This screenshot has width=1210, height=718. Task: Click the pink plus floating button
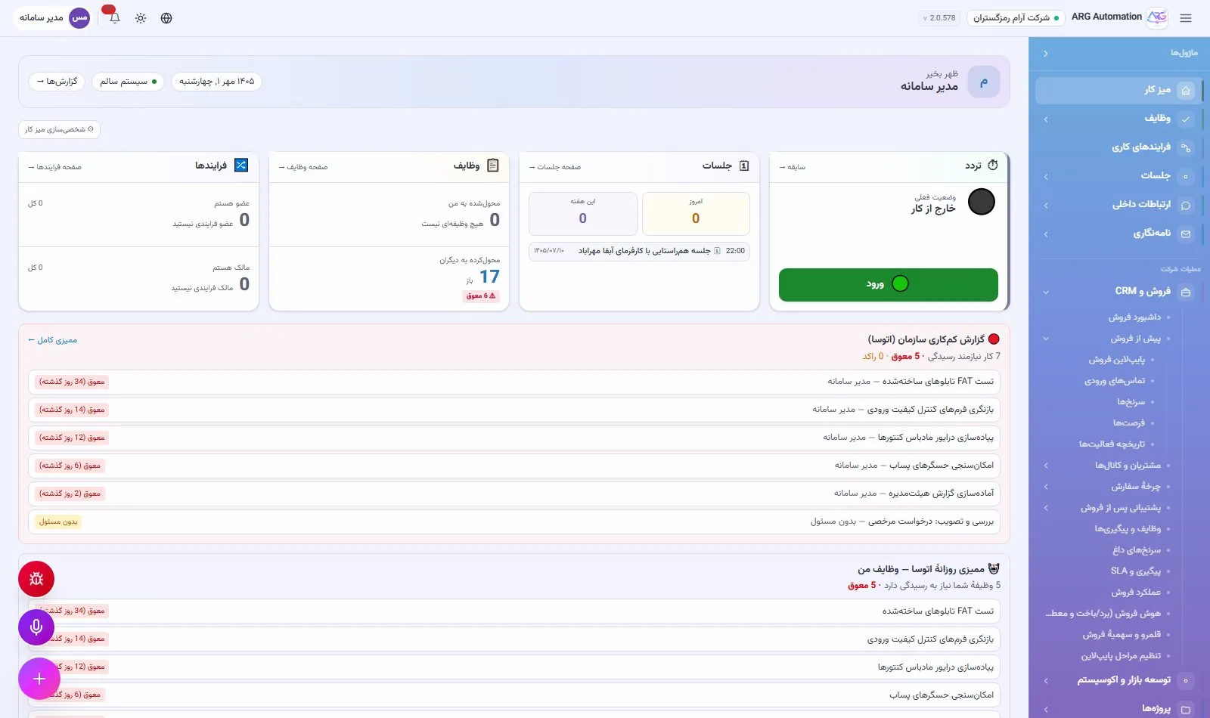pyautogui.click(x=39, y=679)
